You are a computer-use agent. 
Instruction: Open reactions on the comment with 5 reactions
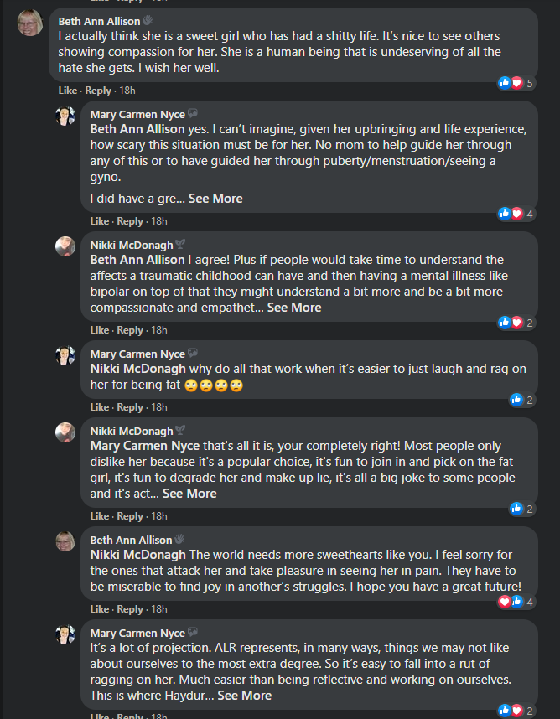tap(516, 83)
